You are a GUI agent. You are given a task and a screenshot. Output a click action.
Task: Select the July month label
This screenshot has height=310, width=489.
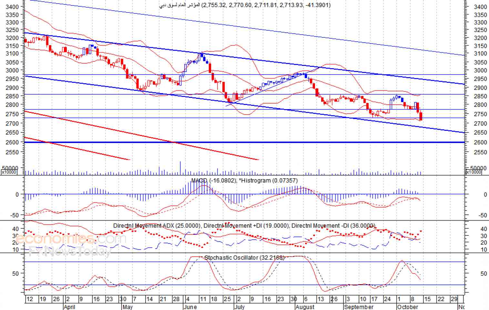[239, 306]
